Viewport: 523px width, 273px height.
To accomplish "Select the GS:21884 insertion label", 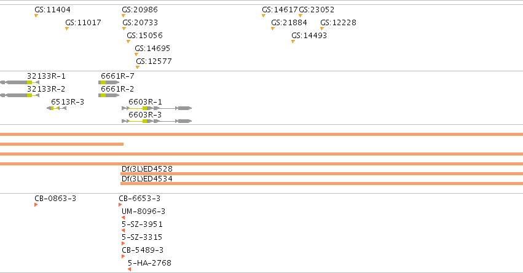I will tap(289, 23).
